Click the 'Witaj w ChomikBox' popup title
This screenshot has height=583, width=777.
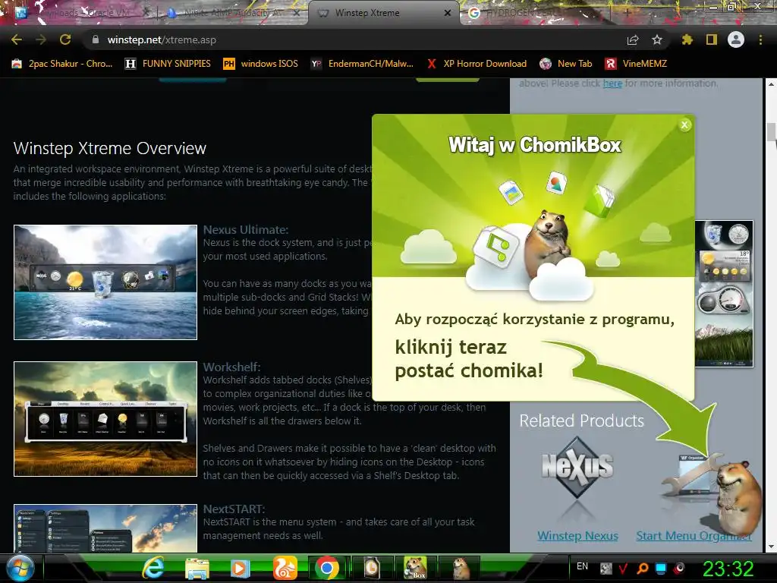tap(534, 145)
